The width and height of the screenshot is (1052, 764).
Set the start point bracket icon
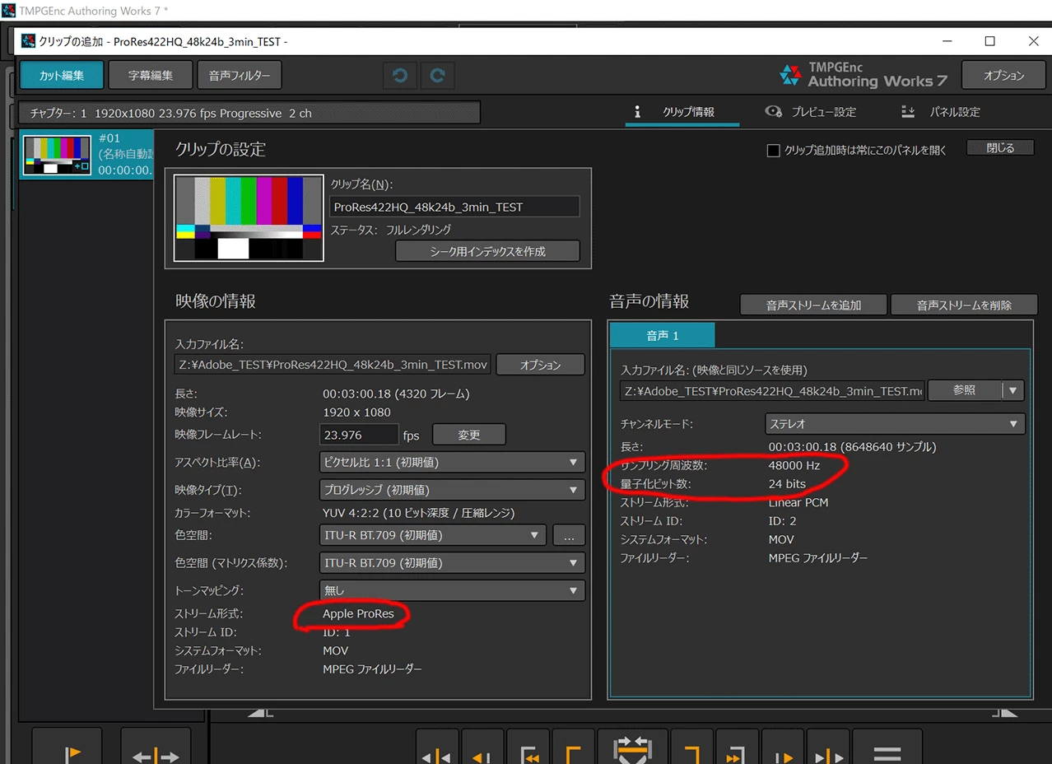click(573, 753)
